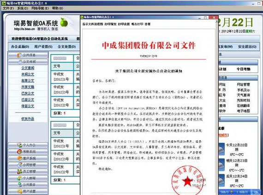Open the 起草公文 link
263x195 pixels.
click(x=28, y=81)
